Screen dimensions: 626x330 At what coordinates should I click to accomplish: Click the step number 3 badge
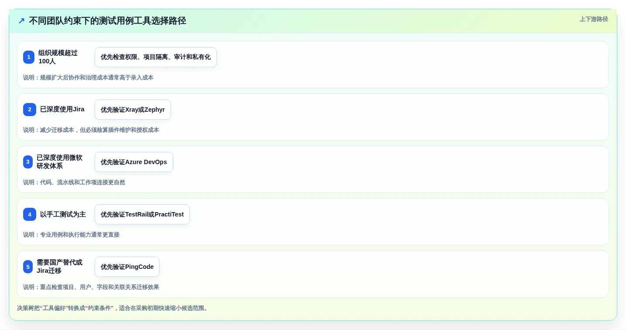28,162
